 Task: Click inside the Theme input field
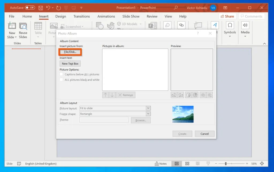pyautogui.click(x=104, y=120)
